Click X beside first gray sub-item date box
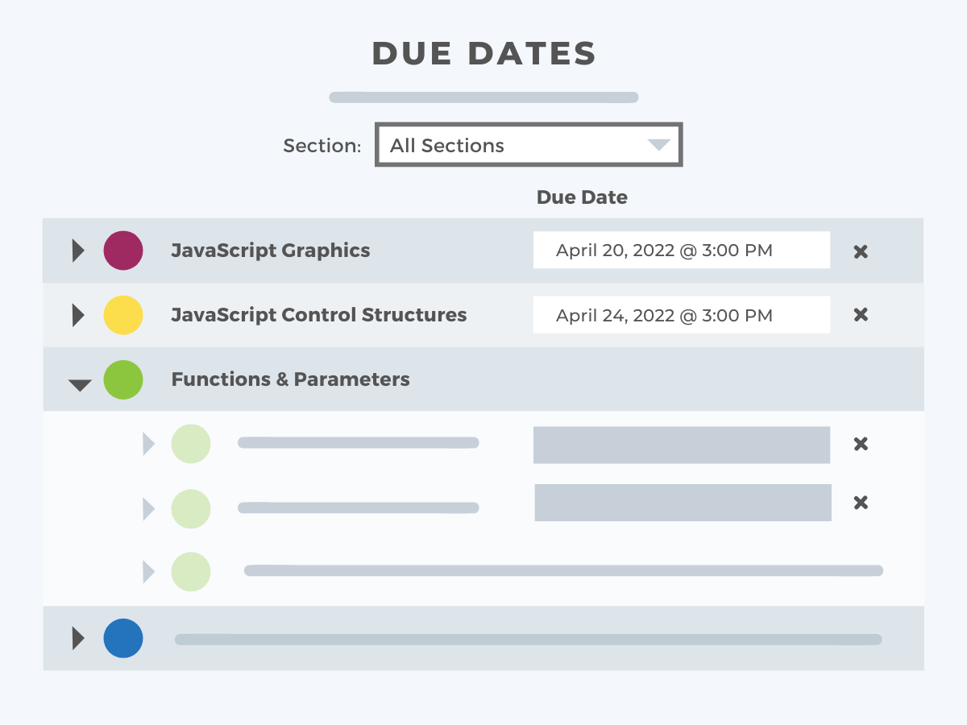This screenshot has height=725, width=967. [x=861, y=444]
